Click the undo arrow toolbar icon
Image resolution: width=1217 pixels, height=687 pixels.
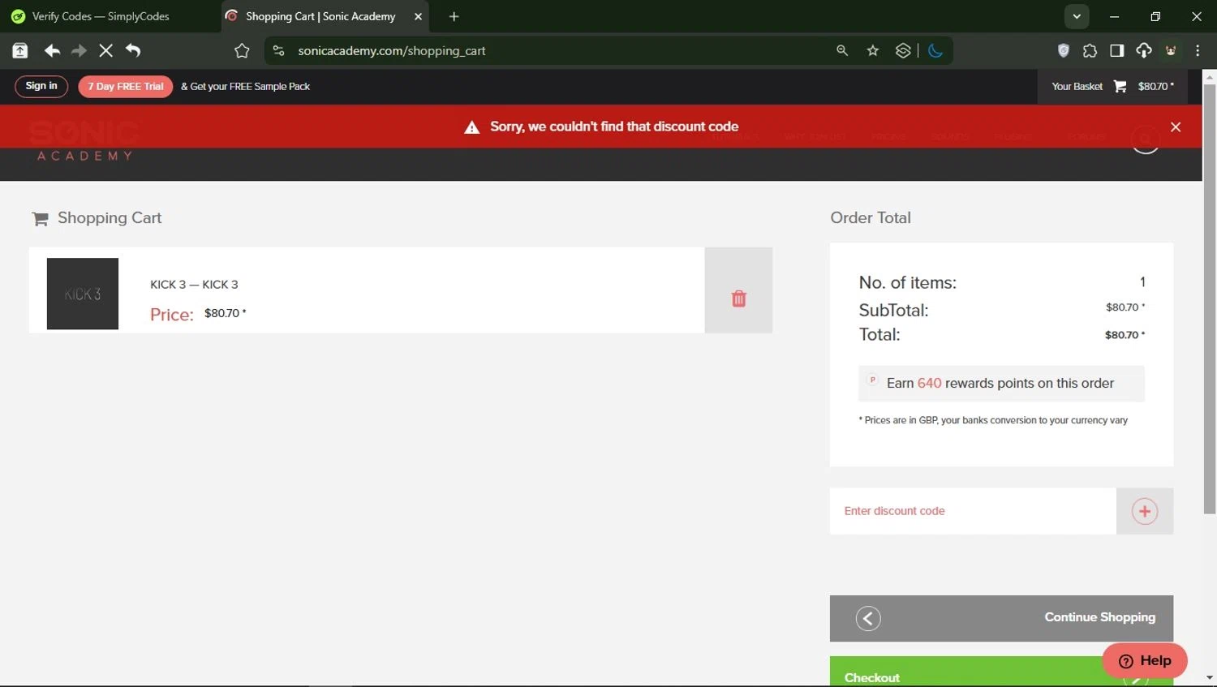[133, 51]
